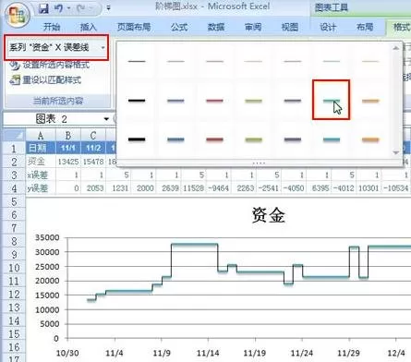Apply thick black line shape style
411x362 pixels.
pyautogui.click(x=137, y=139)
